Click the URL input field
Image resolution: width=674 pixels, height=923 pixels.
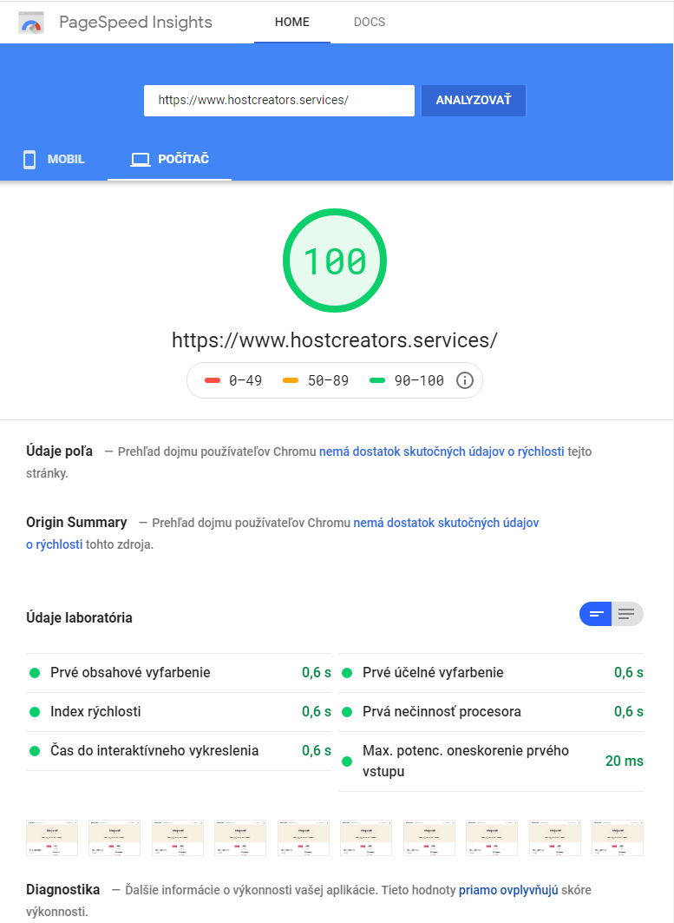pos(278,101)
